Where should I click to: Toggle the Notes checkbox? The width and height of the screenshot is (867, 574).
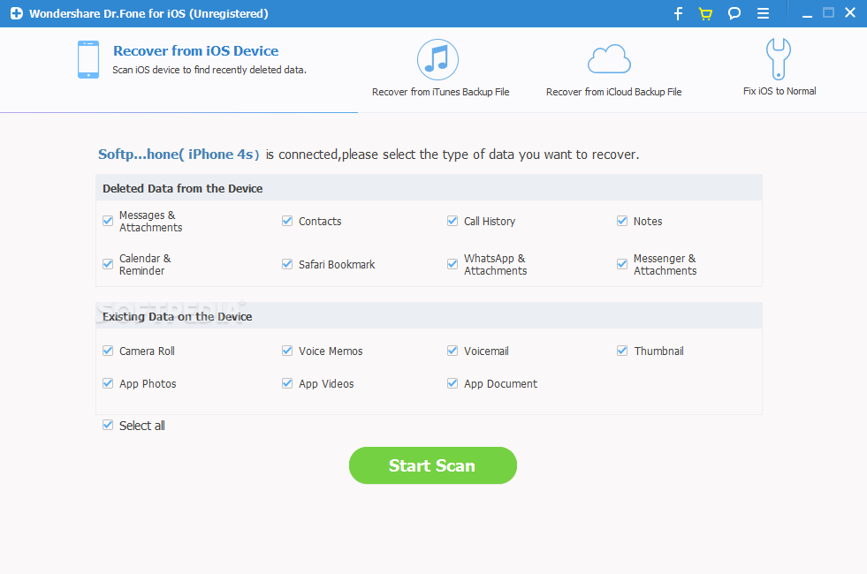pos(622,221)
